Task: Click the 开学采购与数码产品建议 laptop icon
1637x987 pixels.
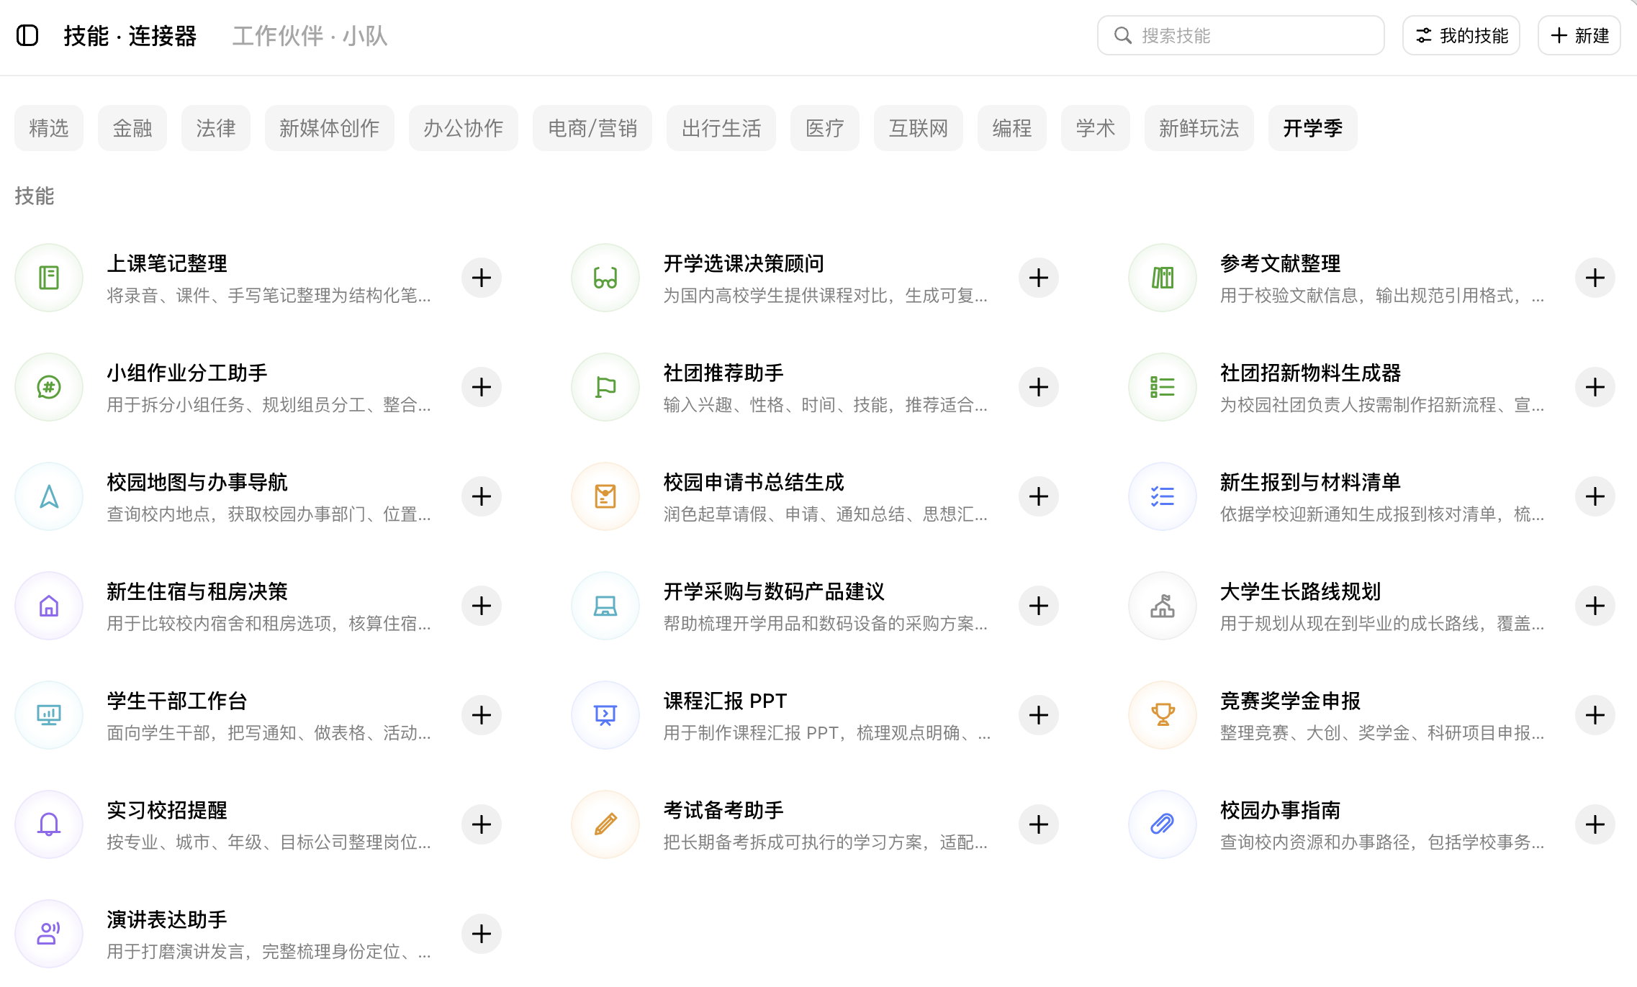Action: (x=605, y=606)
